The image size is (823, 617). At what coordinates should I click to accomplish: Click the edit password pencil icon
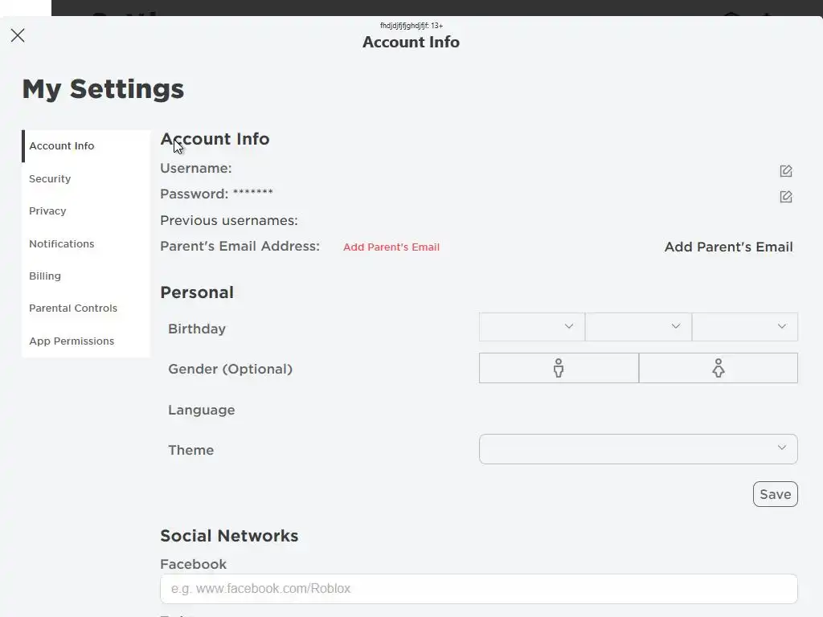pos(786,197)
